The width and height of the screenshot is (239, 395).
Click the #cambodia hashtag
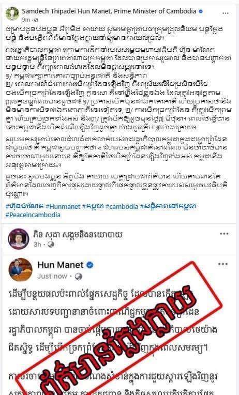tap(122, 207)
